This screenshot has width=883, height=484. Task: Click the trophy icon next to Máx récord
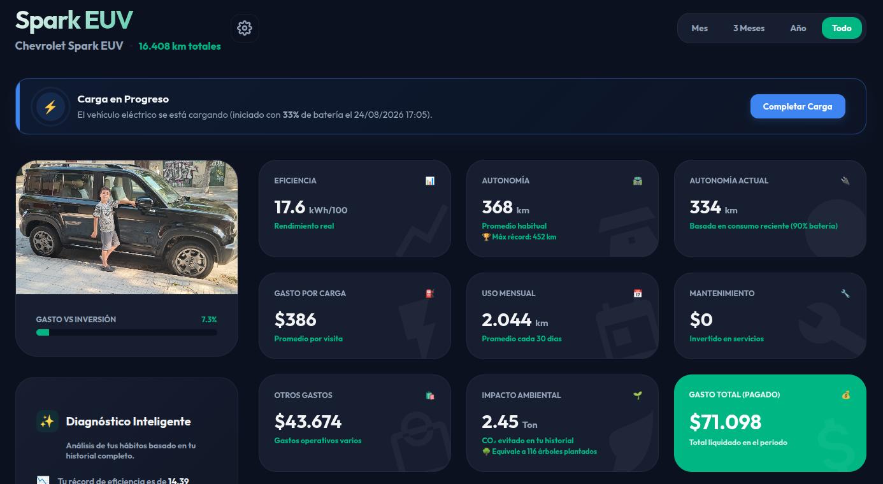(486, 237)
